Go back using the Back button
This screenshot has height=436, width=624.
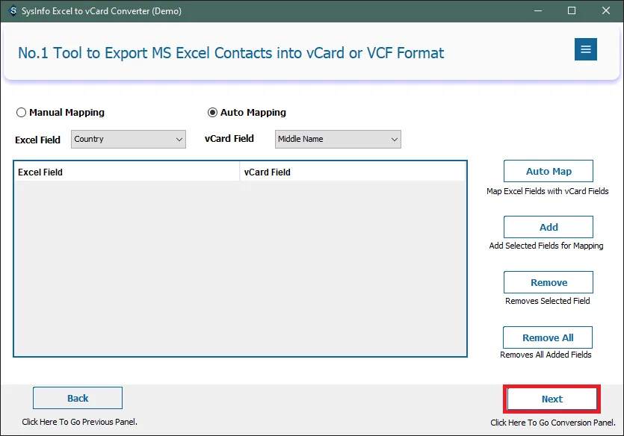click(x=78, y=398)
